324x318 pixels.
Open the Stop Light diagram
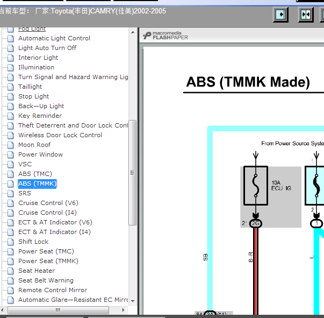tap(33, 96)
